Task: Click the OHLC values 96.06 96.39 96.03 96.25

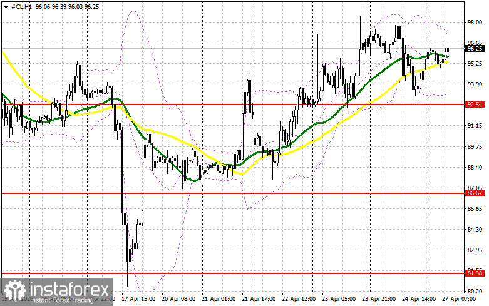Action: [x=67, y=6]
